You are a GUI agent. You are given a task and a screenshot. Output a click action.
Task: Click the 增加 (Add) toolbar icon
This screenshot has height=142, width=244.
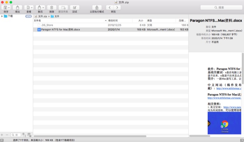pos(17,7)
